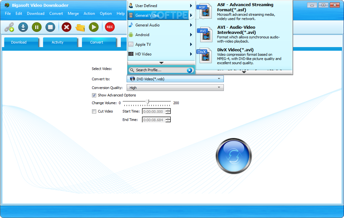344x218 pixels.
Task: Click the AVI format file icon
Action: 205,34
